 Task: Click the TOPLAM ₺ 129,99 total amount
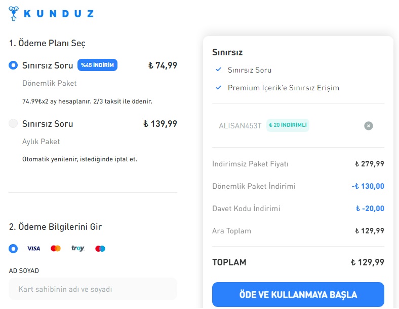coord(368,262)
